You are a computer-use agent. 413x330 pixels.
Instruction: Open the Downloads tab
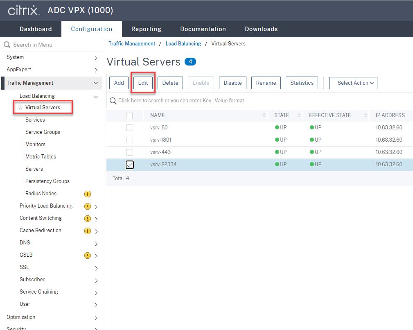tap(261, 29)
